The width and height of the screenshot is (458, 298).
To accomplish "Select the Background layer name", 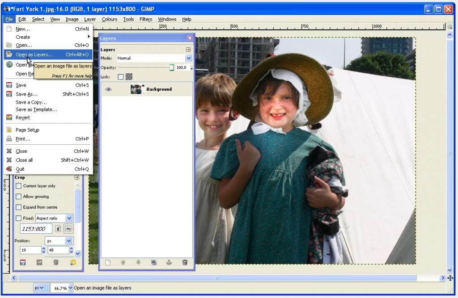I will click(159, 89).
